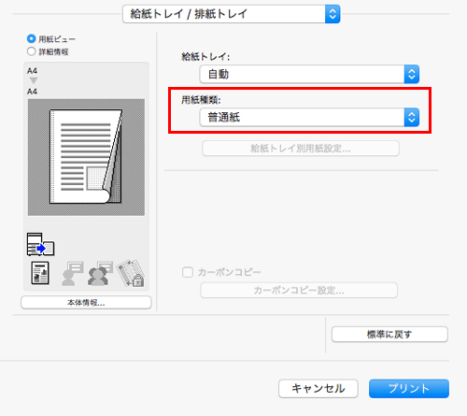Click the blue stepper arrows on 普通紙 dropdown
467x416 pixels.
pos(412,118)
